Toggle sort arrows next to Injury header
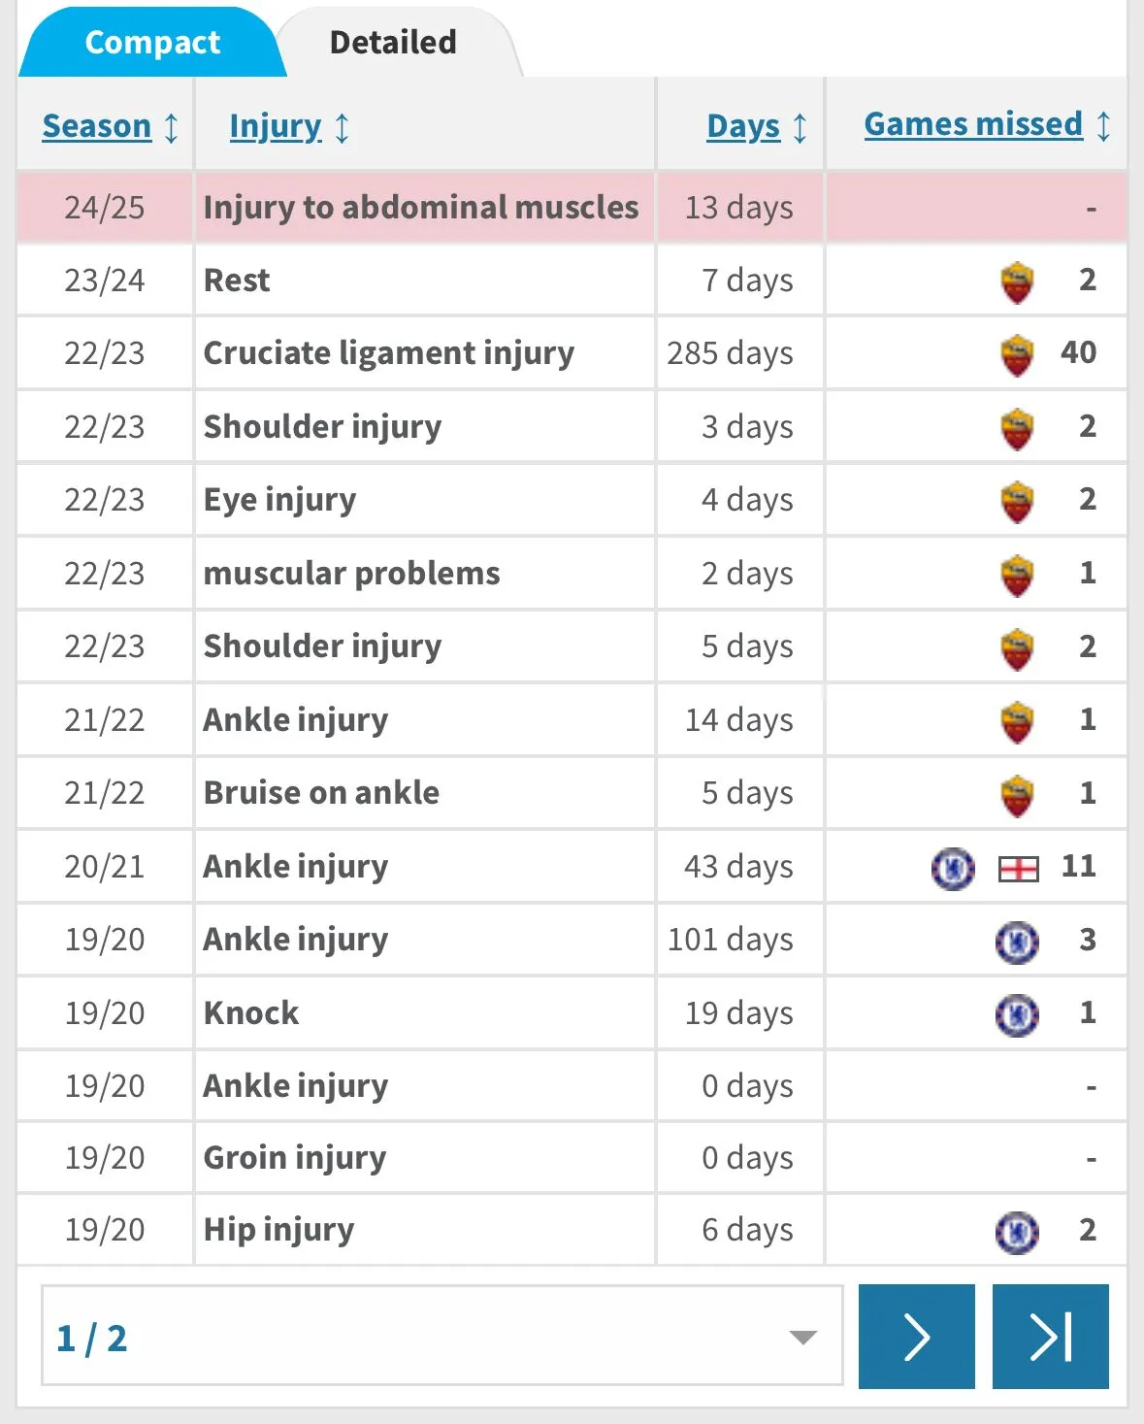1144x1424 pixels. (342, 127)
